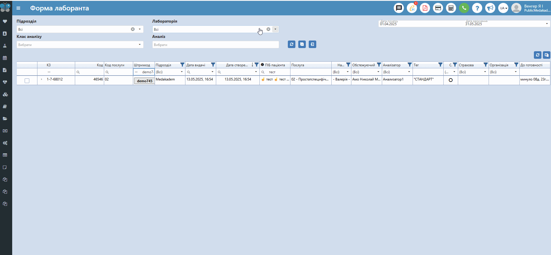Open the list card sidebar icon
The image size is (551, 255).
pos(5,155)
